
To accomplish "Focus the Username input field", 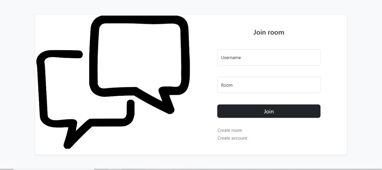I will pos(269,57).
